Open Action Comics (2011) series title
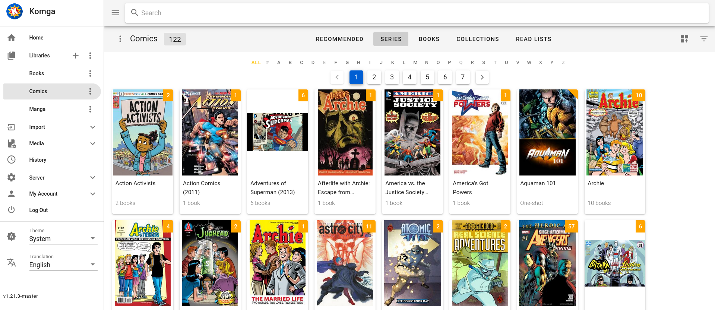 pos(202,188)
